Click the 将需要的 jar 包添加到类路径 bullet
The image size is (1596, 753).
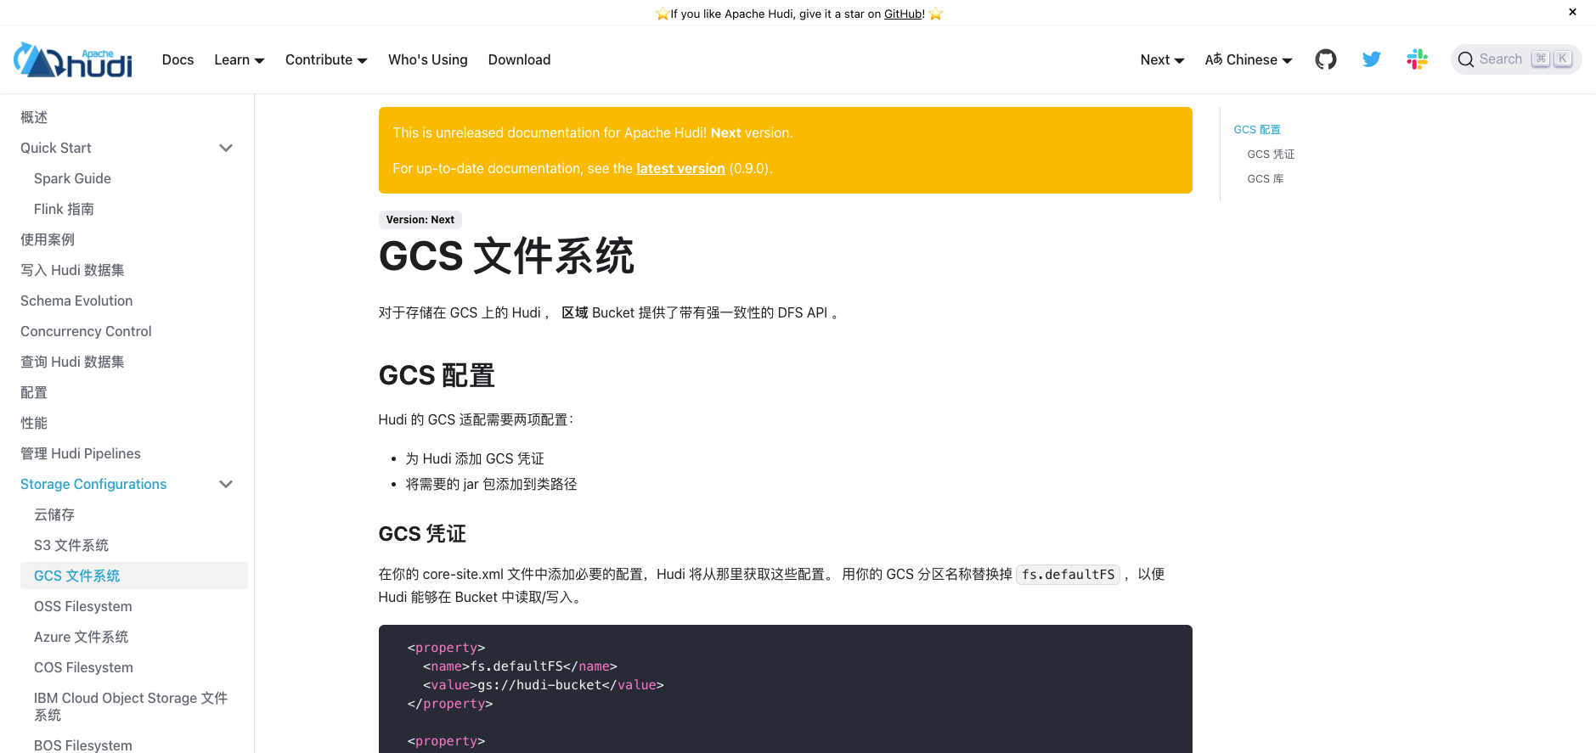coord(491,484)
